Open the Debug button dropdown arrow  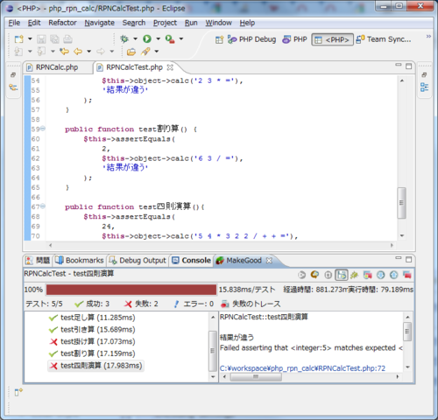coord(135,38)
